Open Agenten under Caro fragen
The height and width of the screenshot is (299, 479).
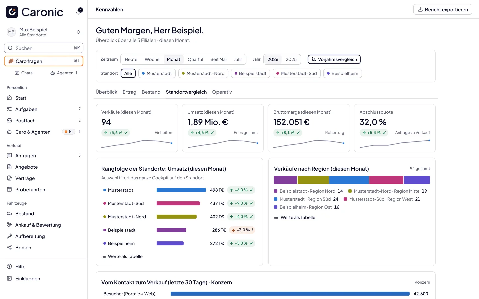[64, 73]
